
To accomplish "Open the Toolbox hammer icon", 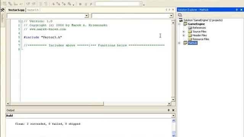I will [2, 10].
